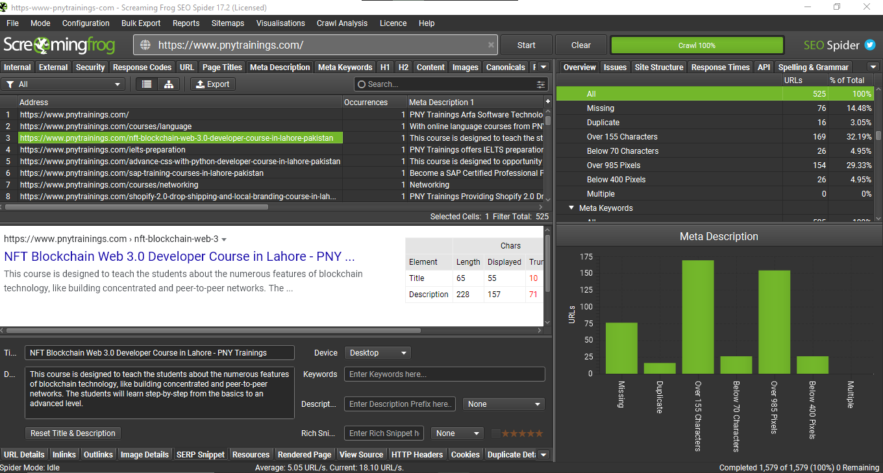Viewport: 883px width, 473px height.
Task: Click the Crawl 100% progress bar
Action: (x=697, y=45)
